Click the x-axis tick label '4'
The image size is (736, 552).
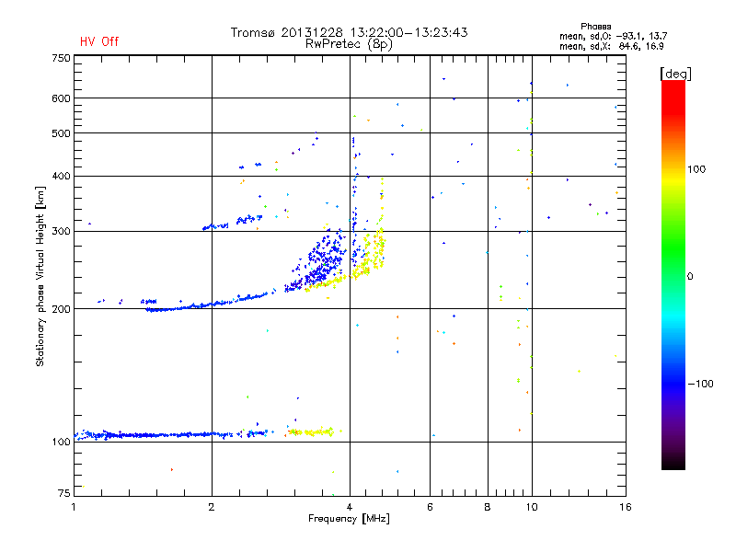click(x=350, y=507)
